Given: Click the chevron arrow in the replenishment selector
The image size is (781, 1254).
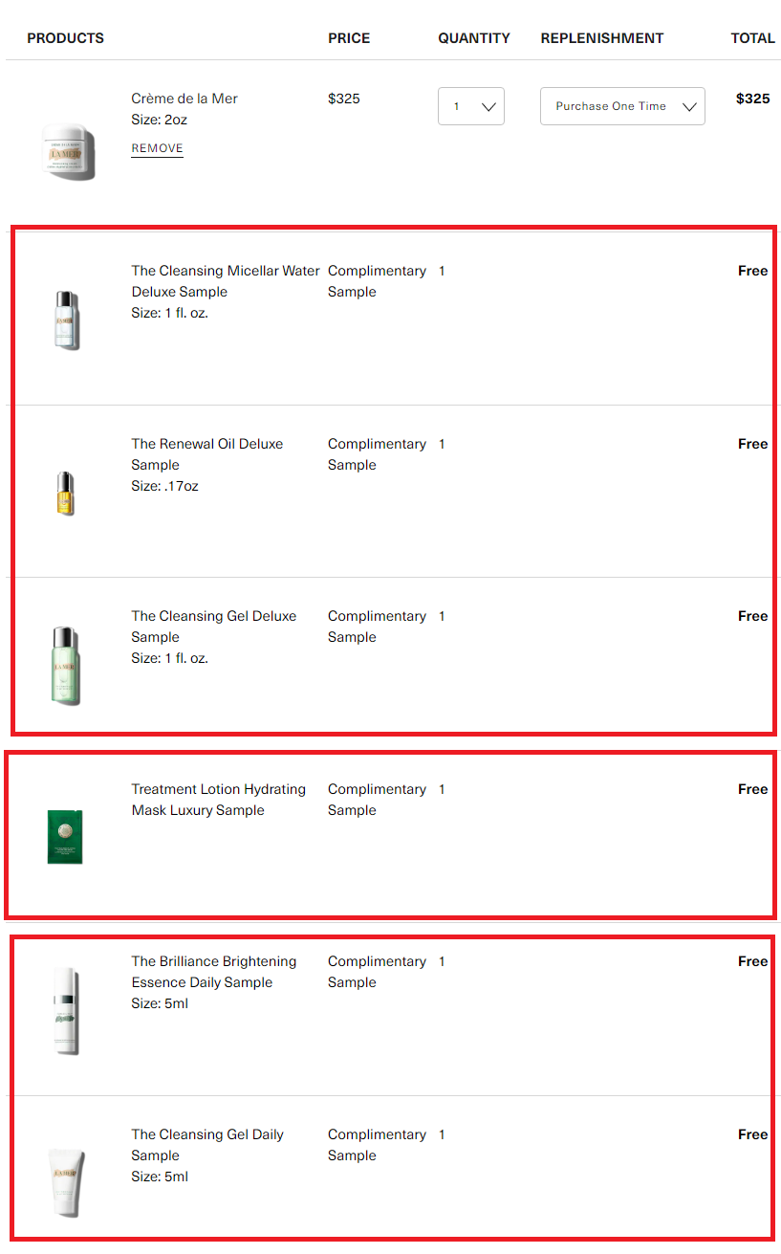Looking at the screenshot, I should pos(689,107).
